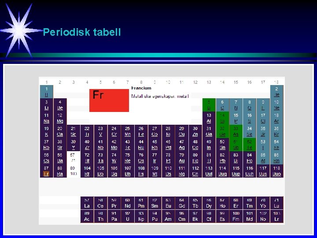The image size is (317, 238).
Task: Click the Beryllium cell Be
Action: [60, 105]
